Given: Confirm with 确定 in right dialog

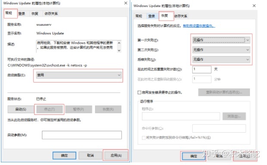Looking at the screenshot, I should [x=194, y=156].
